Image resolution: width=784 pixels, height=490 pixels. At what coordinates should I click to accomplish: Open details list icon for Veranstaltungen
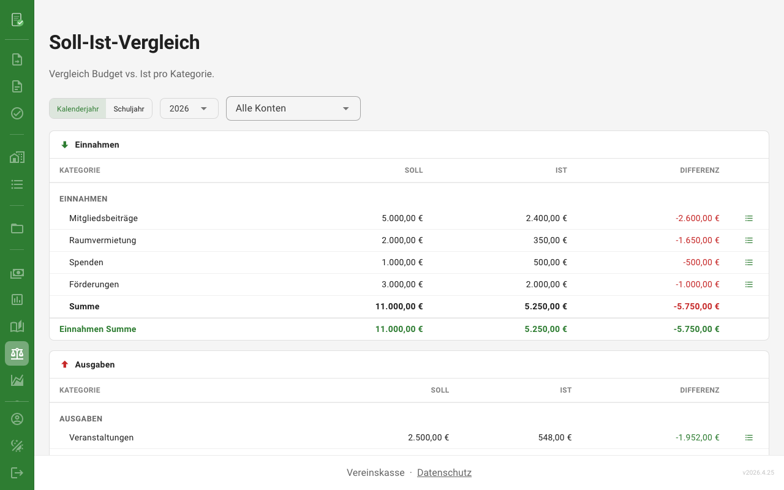click(748, 437)
